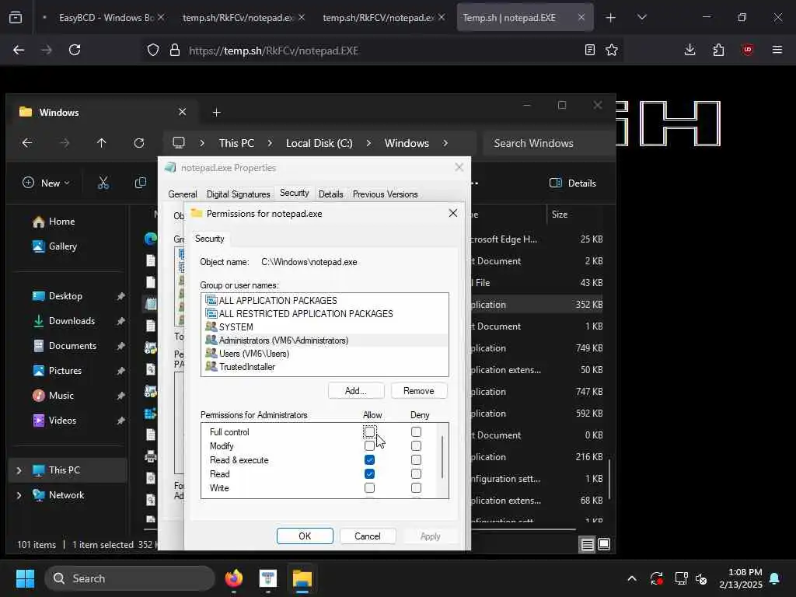Switch to details list view icon
The width and height of the screenshot is (796, 597).
tap(588, 545)
